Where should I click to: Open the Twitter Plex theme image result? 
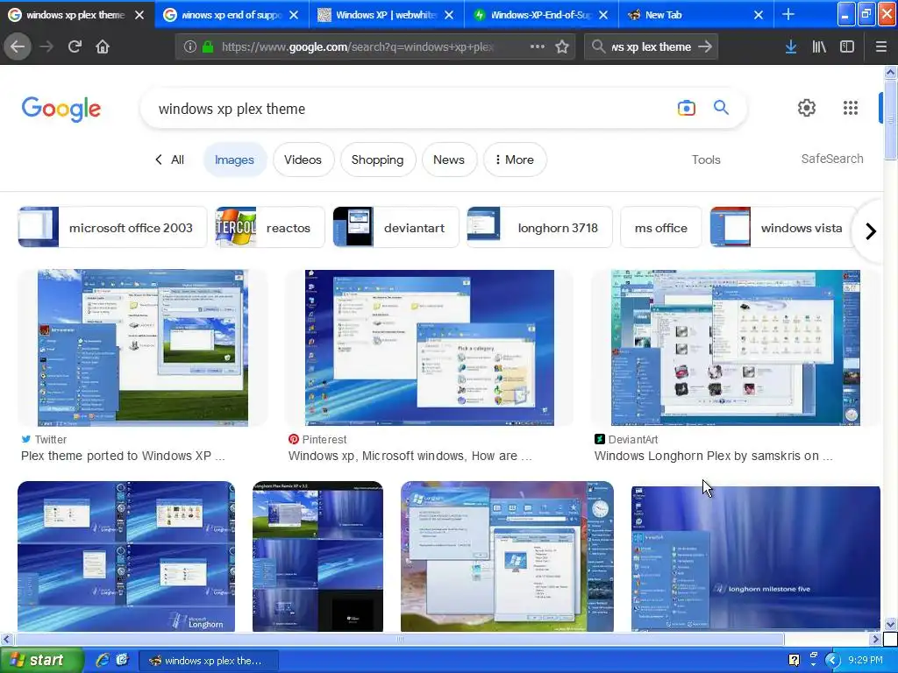(143, 347)
